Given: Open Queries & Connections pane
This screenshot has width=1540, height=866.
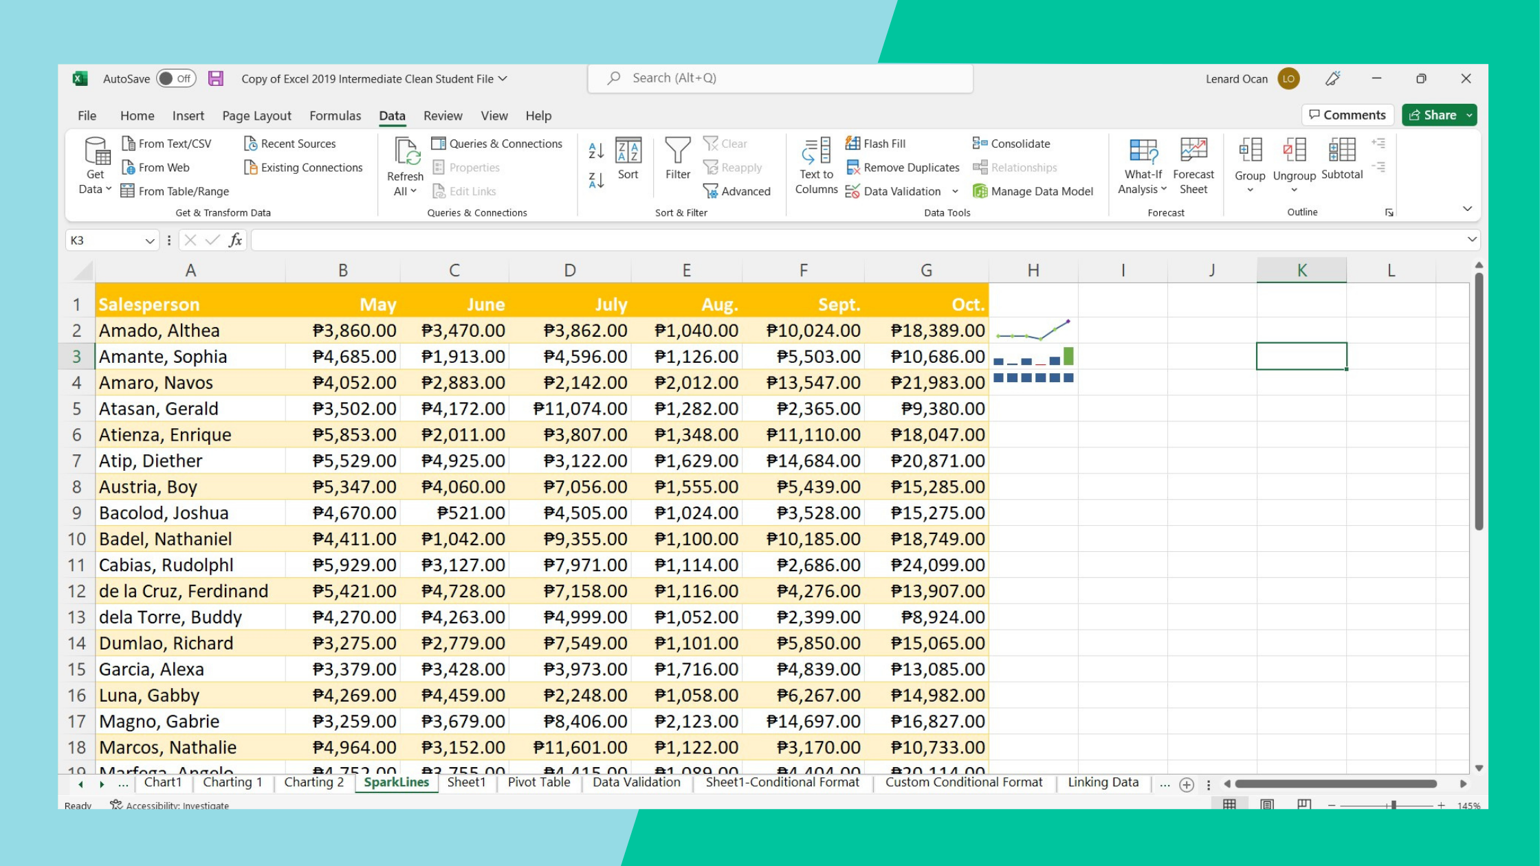Looking at the screenshot, I should (x=497, y=144).
